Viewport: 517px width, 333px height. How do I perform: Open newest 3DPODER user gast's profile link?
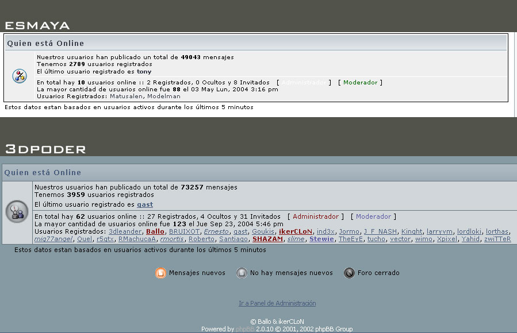click(x=145, y=204)
